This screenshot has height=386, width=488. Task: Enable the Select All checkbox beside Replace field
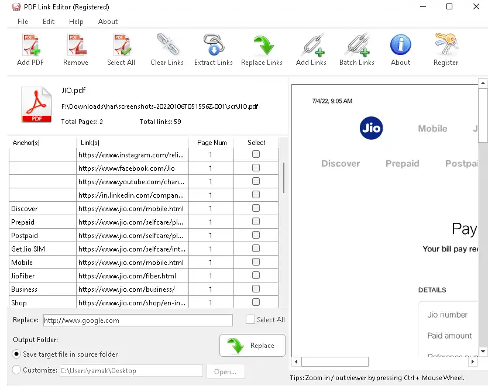pos(250,319)
